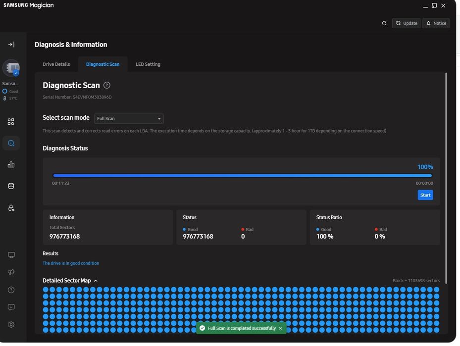The image size is (460, 346).
Task: Open the settings gear icon
Action: click(x=11, y=325)
